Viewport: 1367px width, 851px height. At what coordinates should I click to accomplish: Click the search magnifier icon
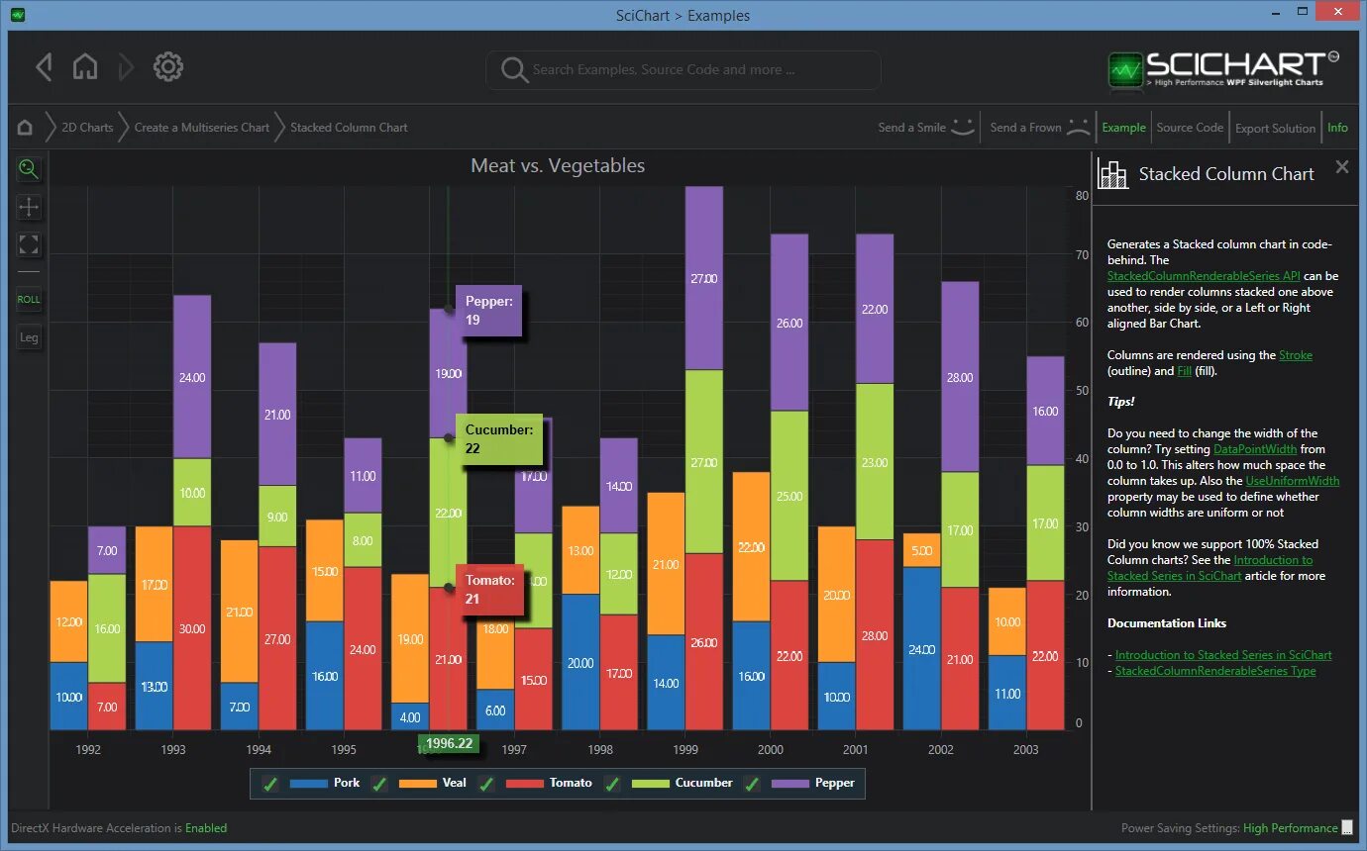(x=514, y=70)
